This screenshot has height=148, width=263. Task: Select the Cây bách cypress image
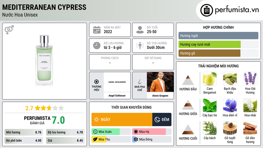[210, 128]
